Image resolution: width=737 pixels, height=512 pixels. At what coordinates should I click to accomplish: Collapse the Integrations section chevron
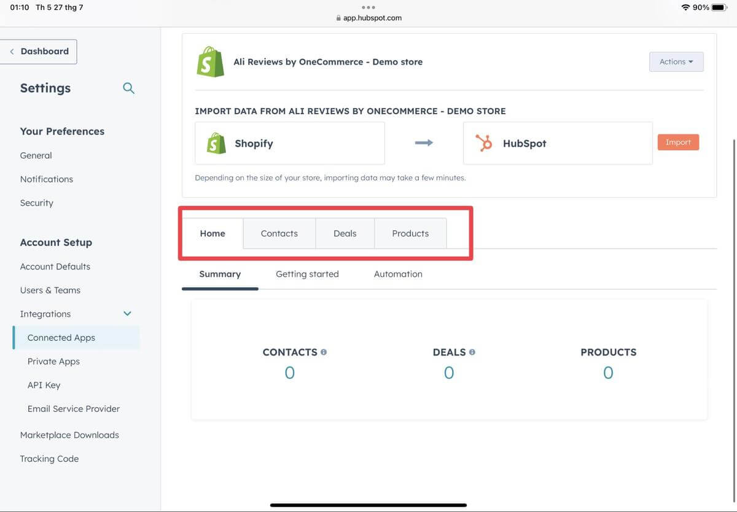127,314
